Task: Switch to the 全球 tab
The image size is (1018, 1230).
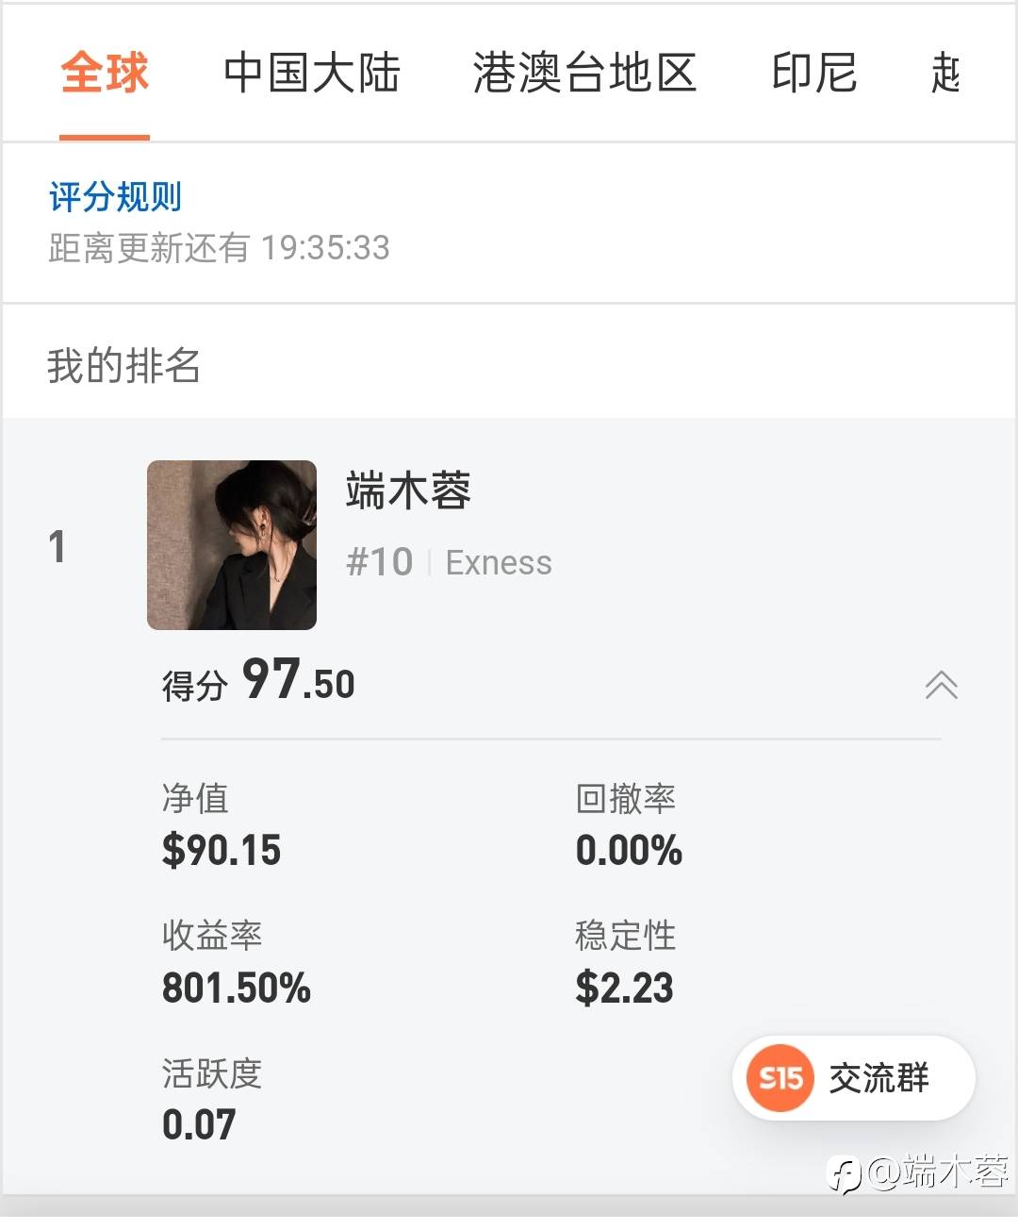Action: coord(105,74)
